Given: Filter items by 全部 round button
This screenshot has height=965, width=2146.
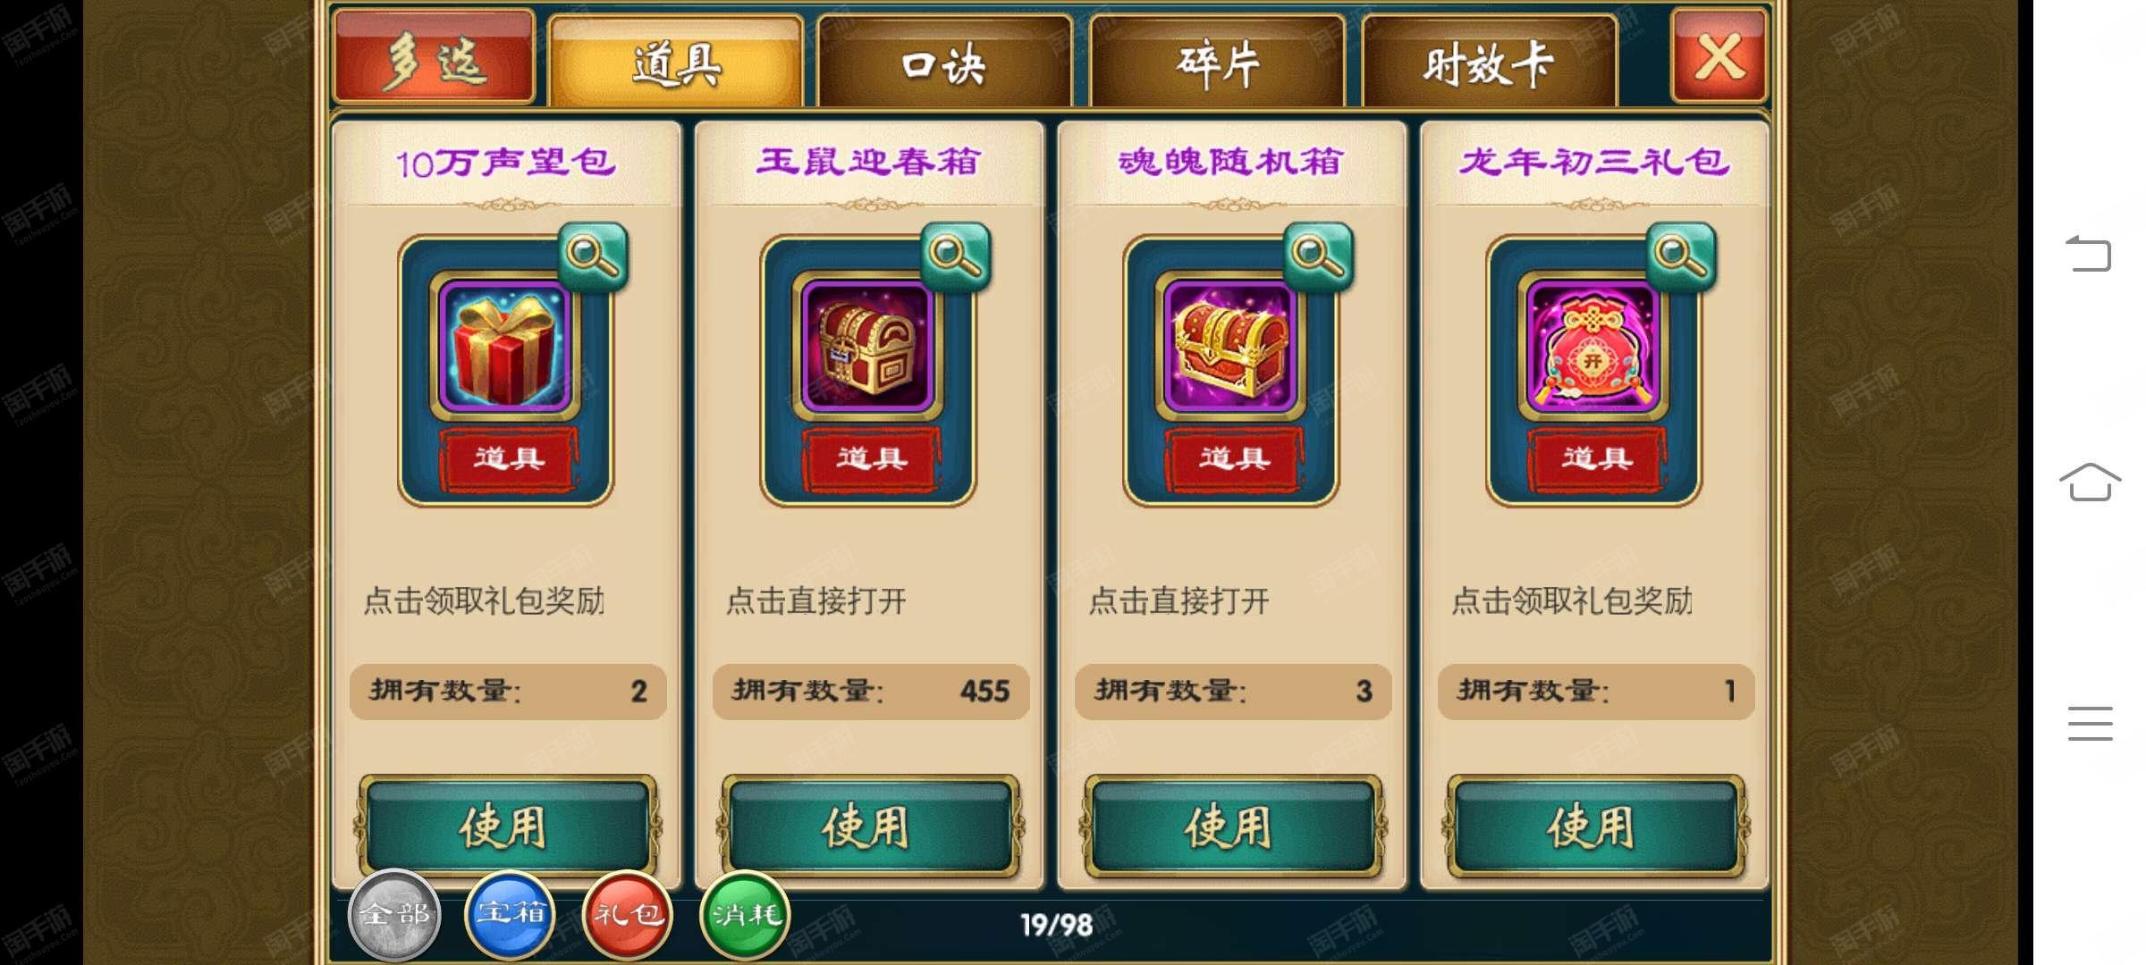Looking at the screenshot, I should 394,914.
